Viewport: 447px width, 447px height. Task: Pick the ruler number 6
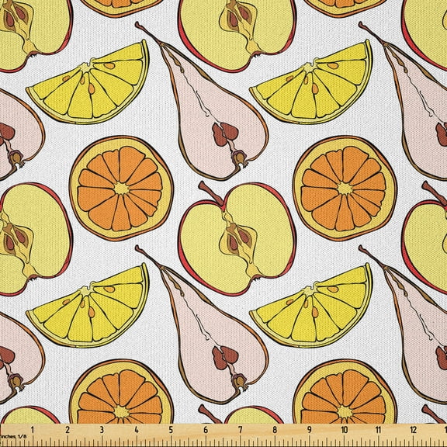(x=206, y=430)
